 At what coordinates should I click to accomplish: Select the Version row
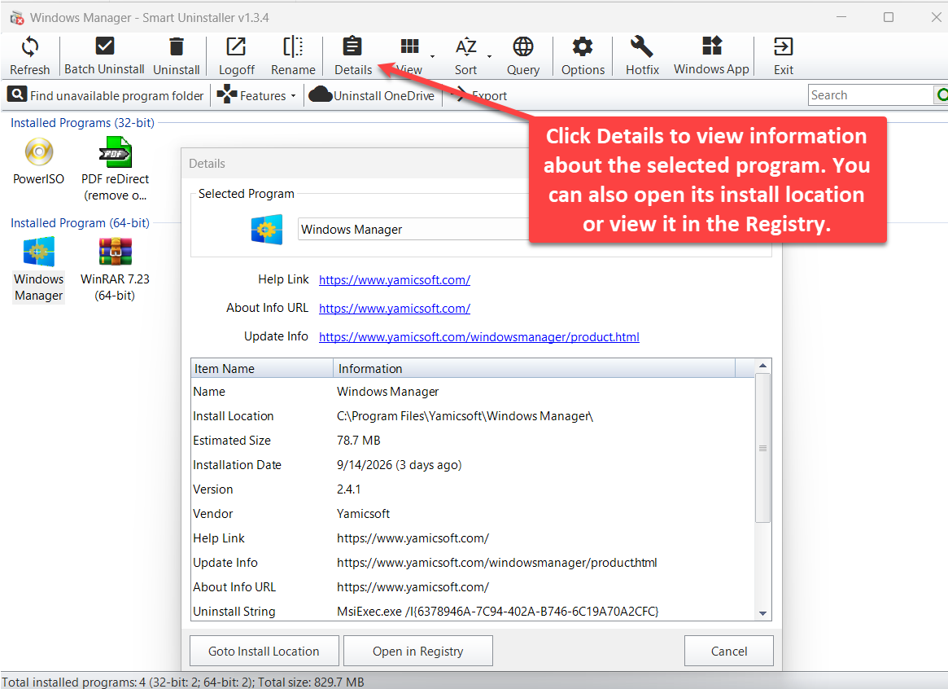473,489
